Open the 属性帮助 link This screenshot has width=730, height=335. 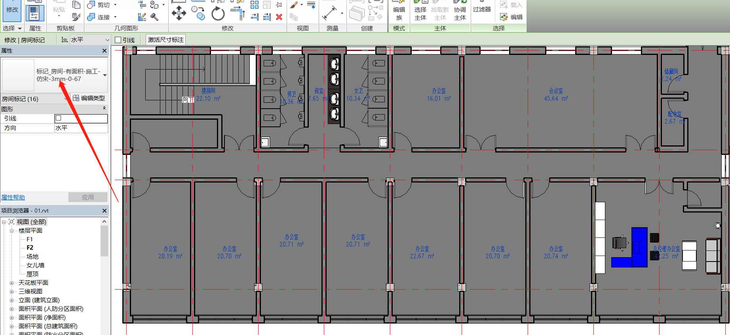pyautogui.click(x=13, y=198)
